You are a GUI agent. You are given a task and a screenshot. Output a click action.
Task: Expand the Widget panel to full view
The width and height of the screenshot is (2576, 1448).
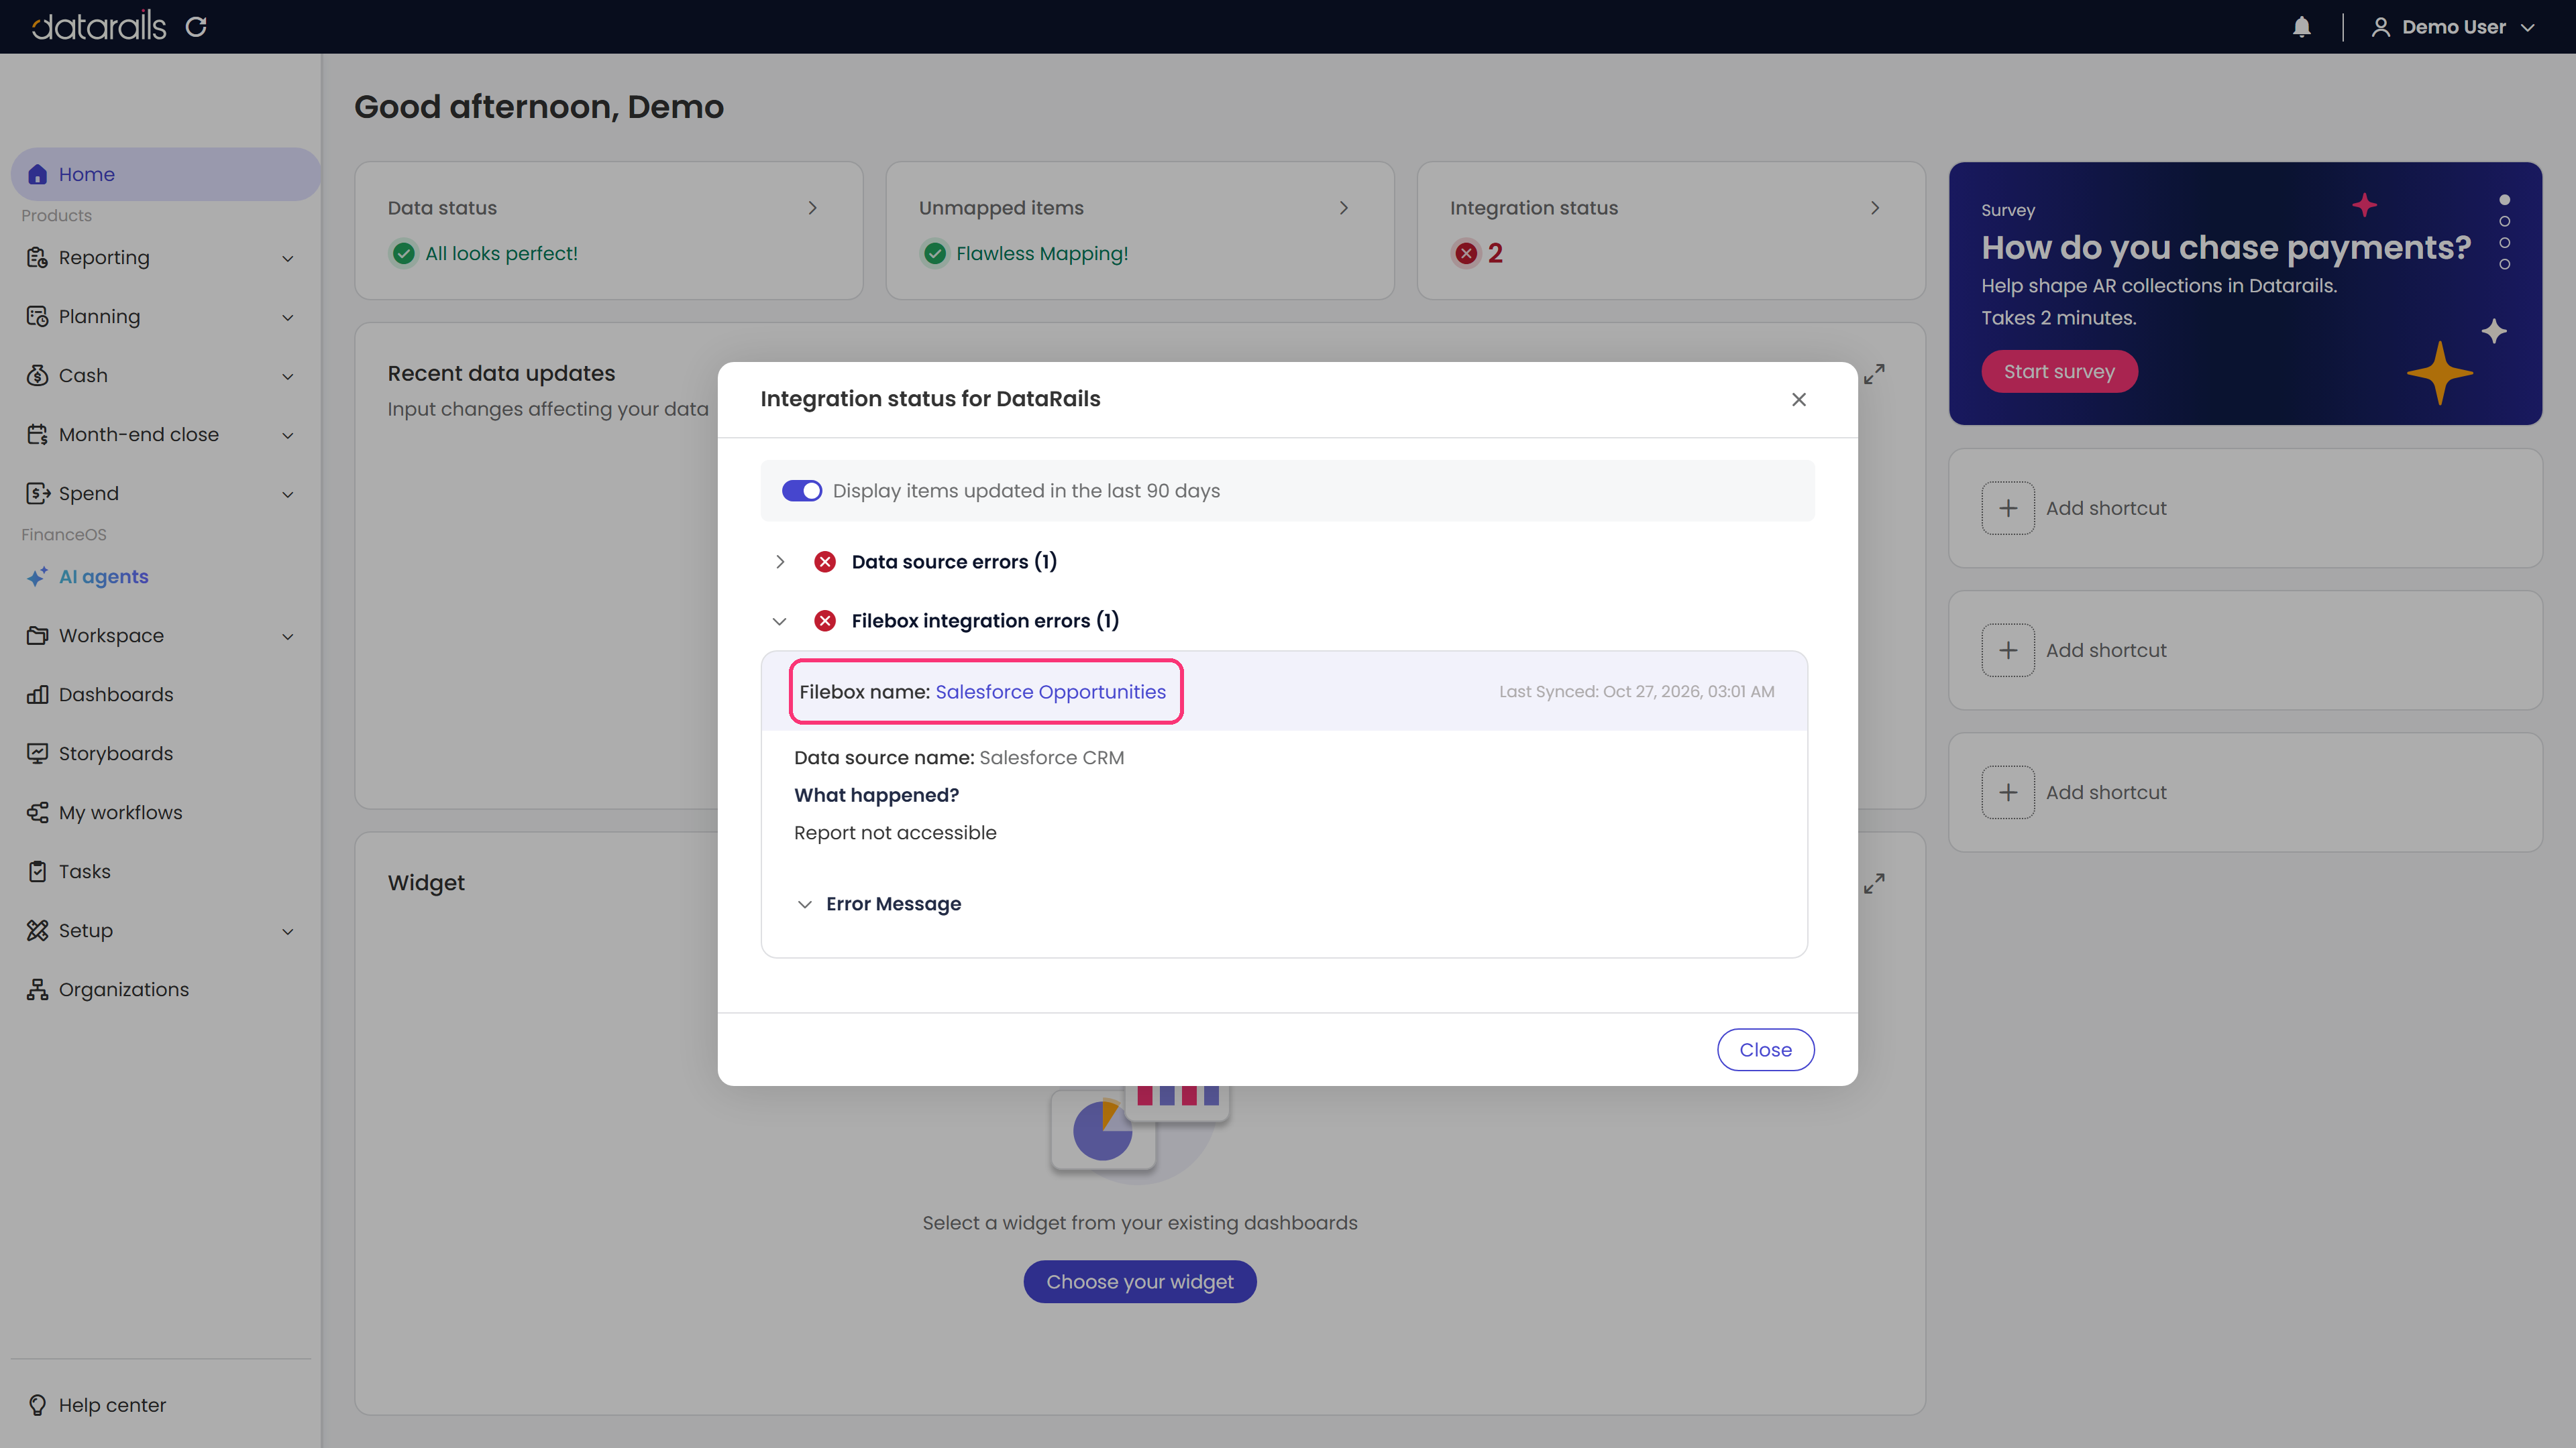point(1874,884)
